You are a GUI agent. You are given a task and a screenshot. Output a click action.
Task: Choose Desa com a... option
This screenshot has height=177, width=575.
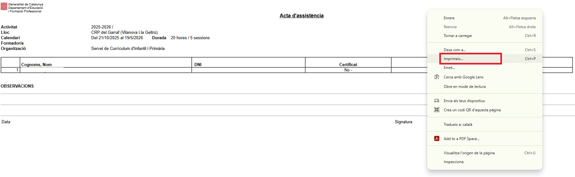(454, 50)
